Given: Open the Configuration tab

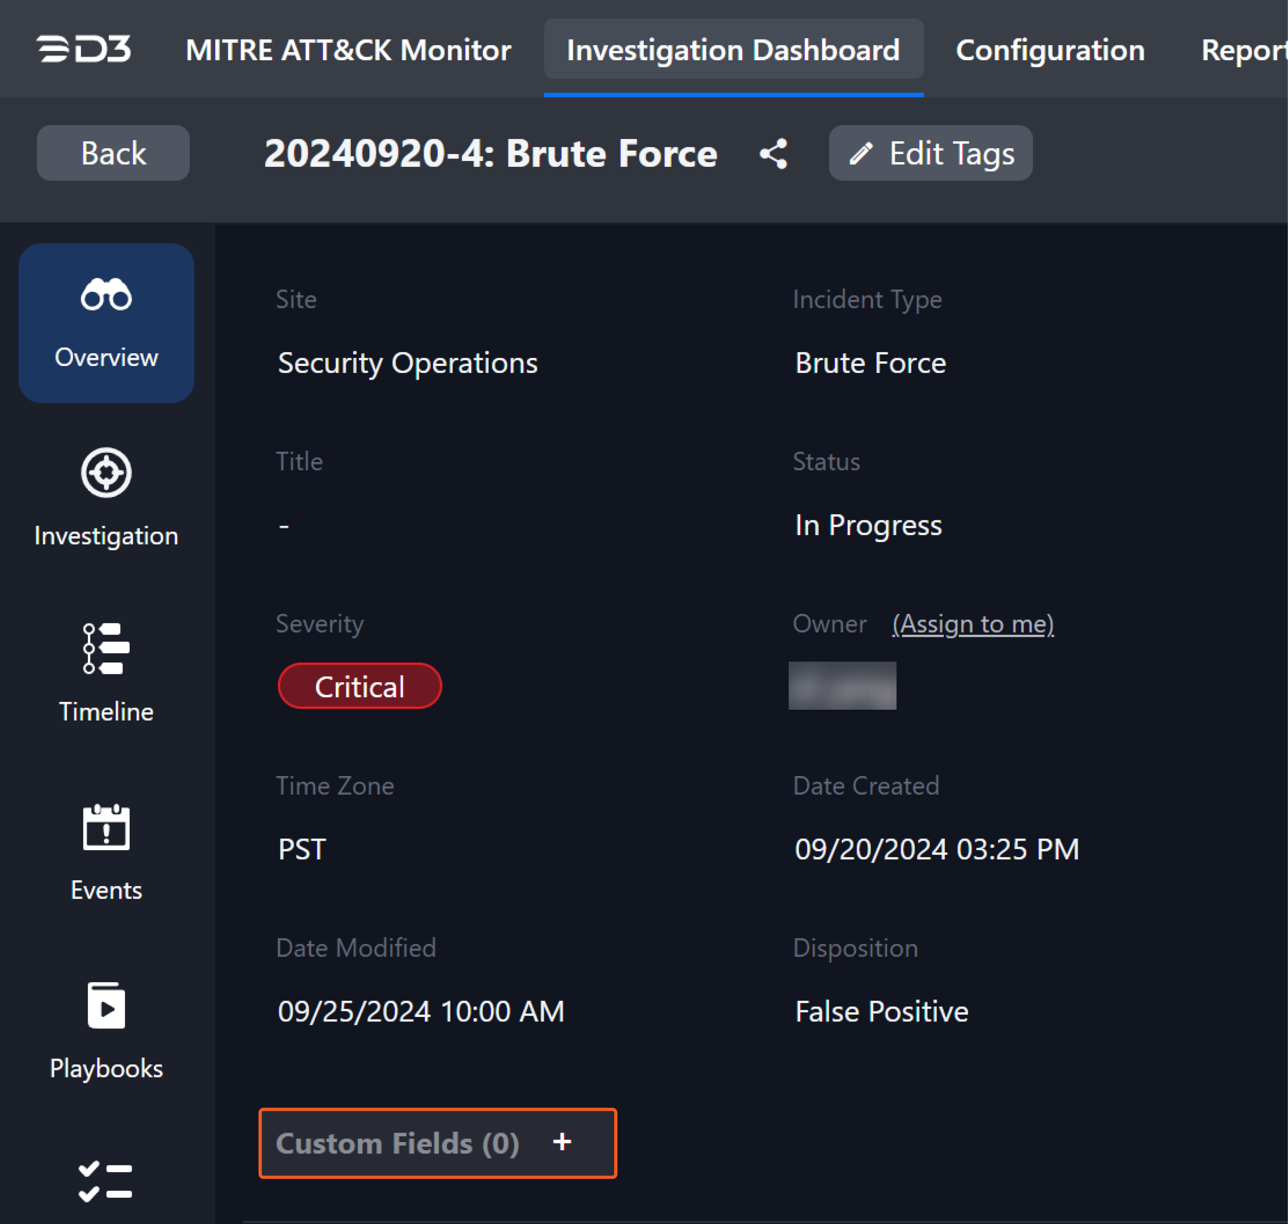Looking at the screenshot, I should (1050, 50).
